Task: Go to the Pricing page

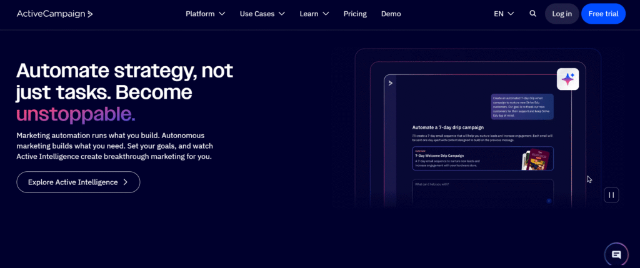Action: pos(355,14)
